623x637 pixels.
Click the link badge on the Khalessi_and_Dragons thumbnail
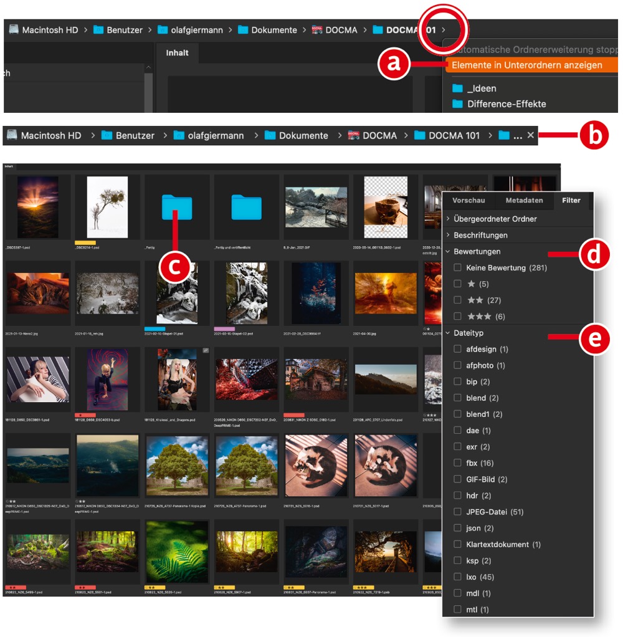pos(206,350)
